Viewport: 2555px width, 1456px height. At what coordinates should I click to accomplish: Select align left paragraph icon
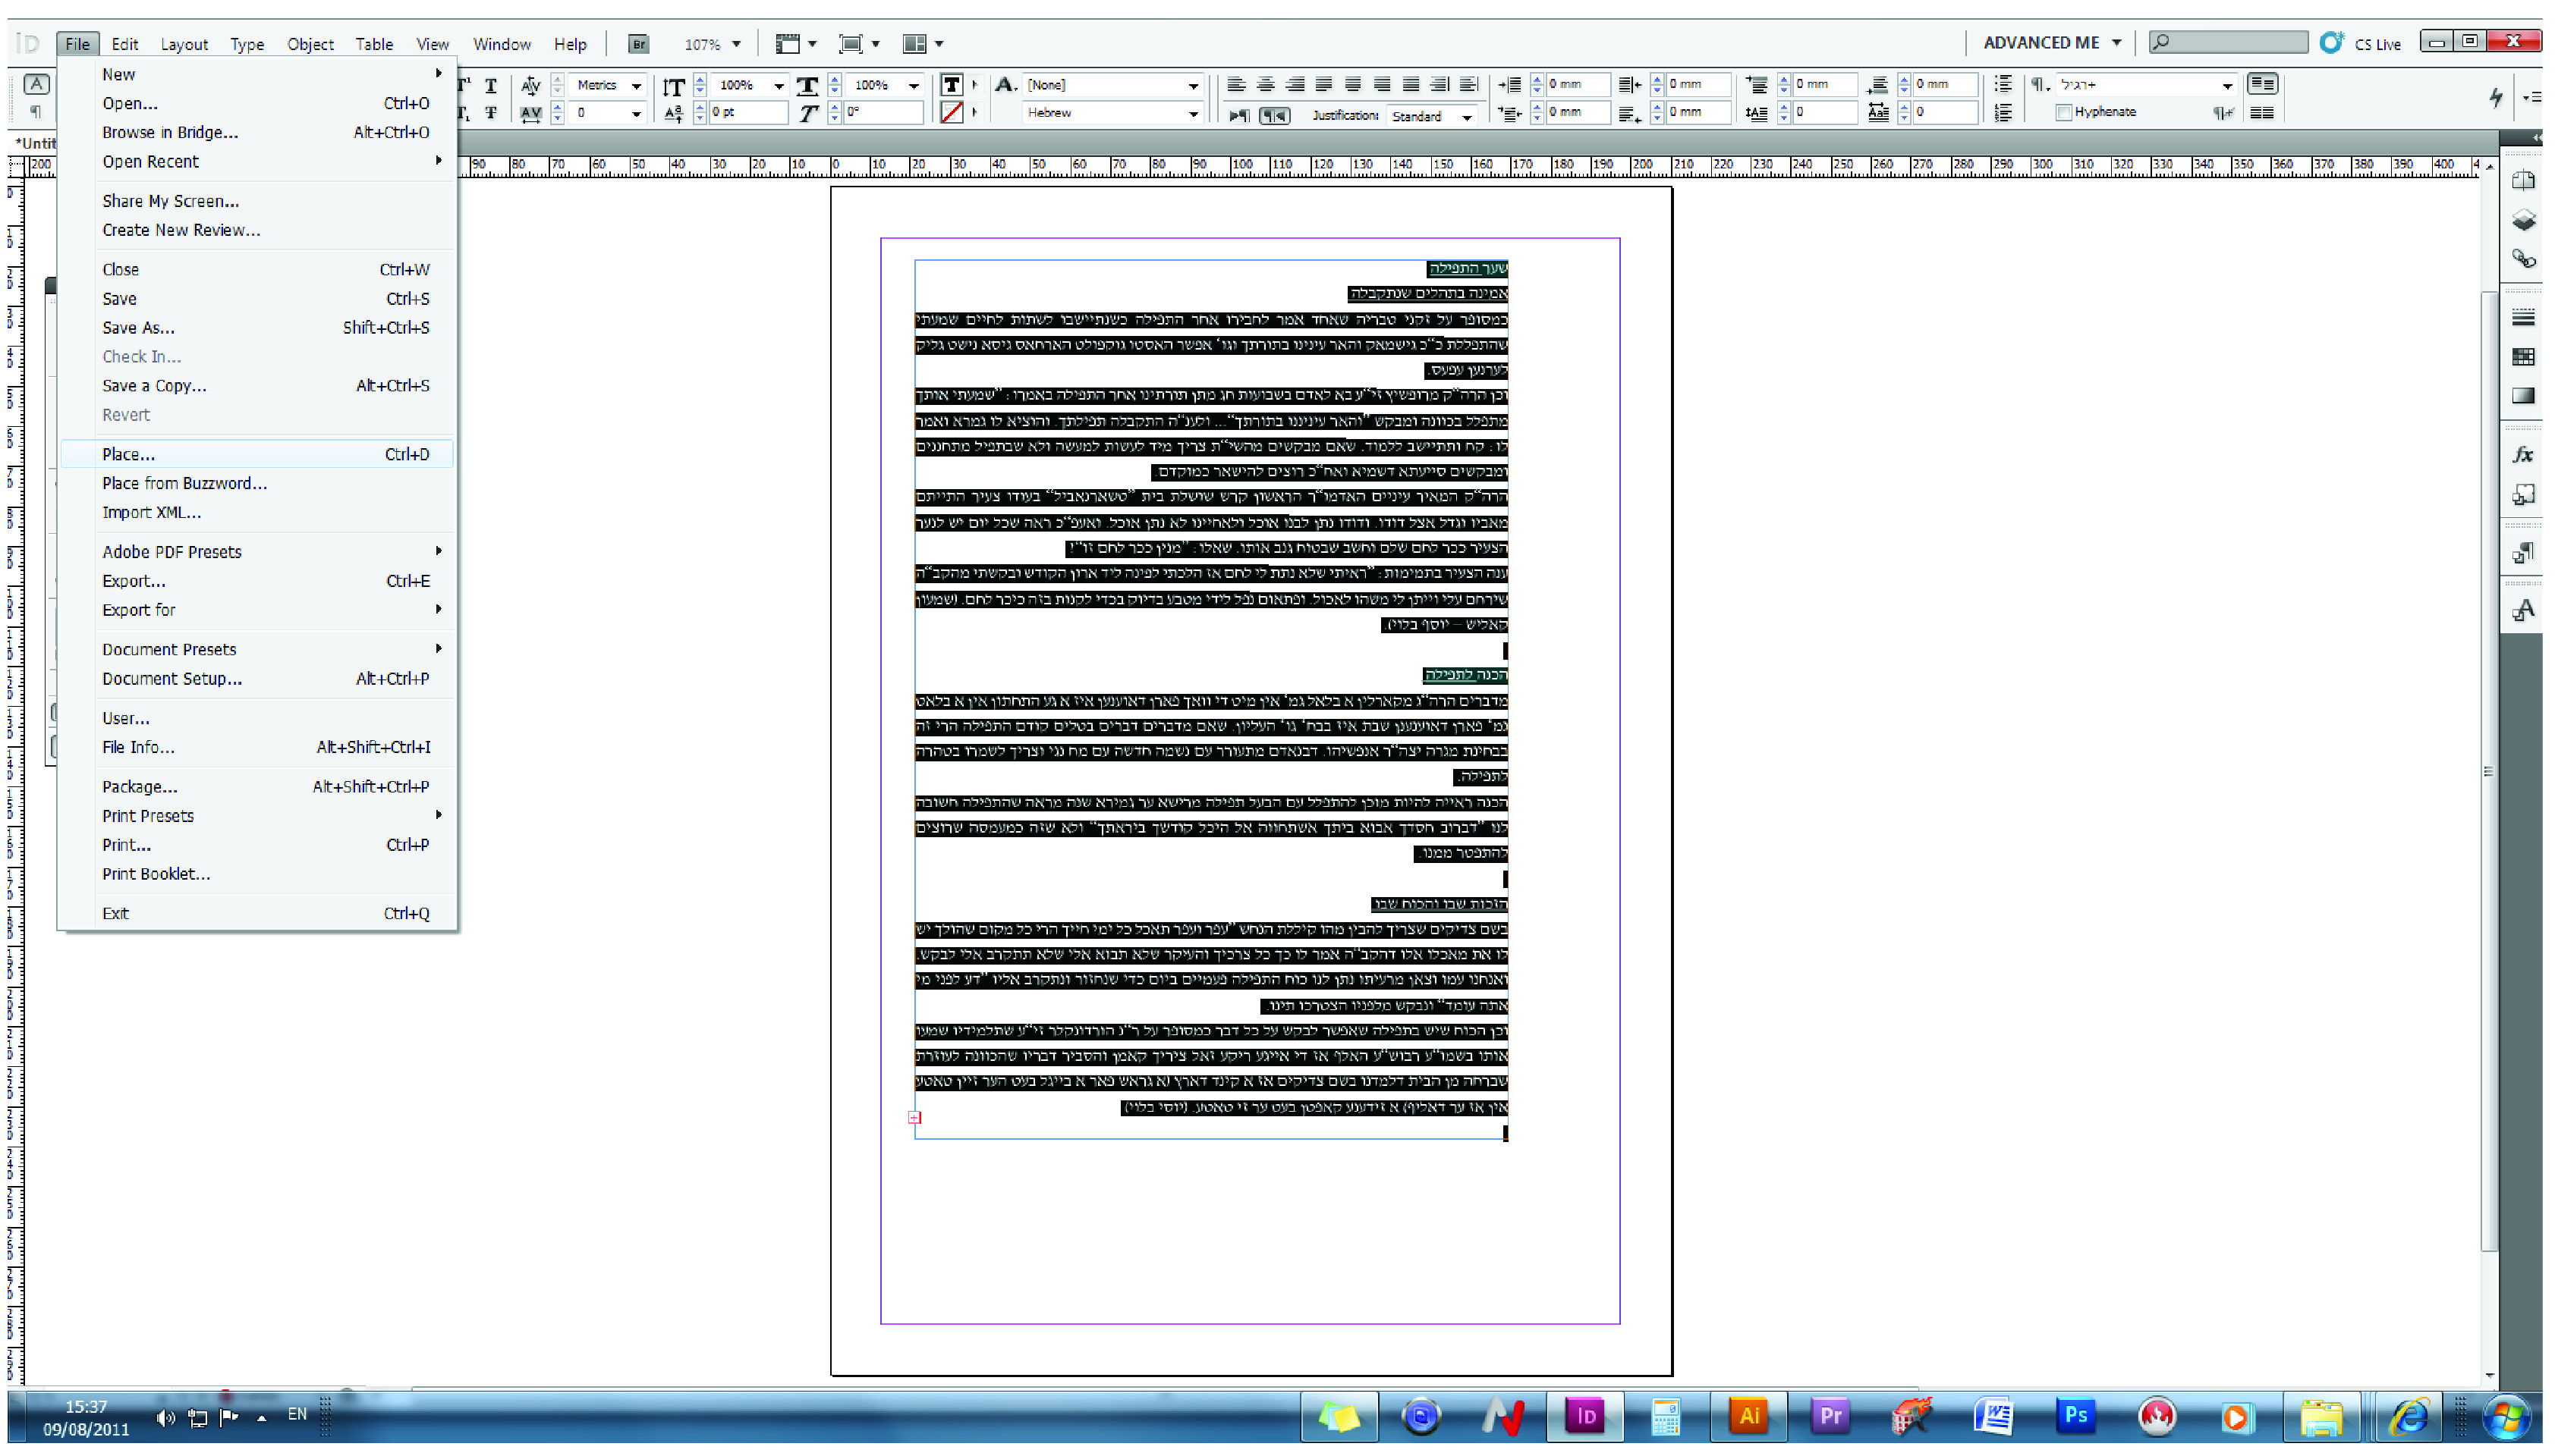point(1236,85)
